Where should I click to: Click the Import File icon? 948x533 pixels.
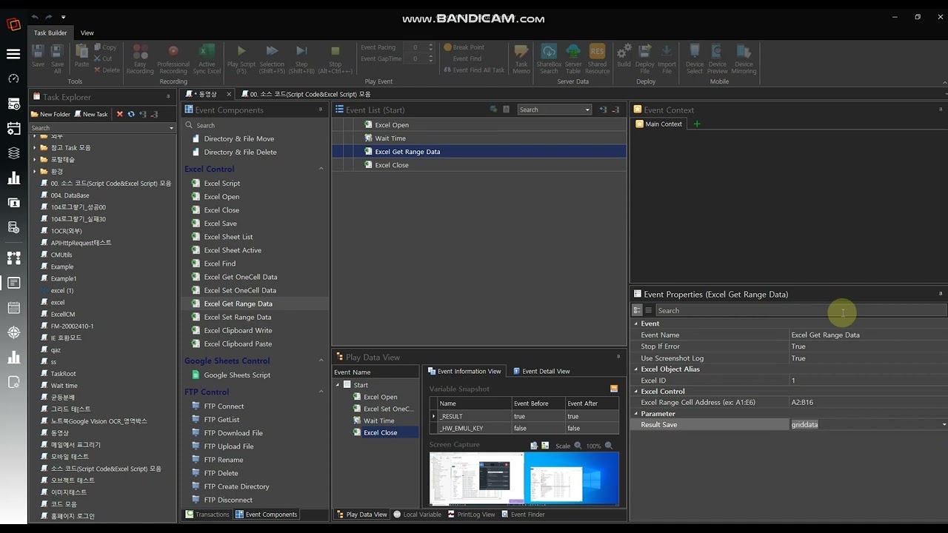(x=667, y=58)
